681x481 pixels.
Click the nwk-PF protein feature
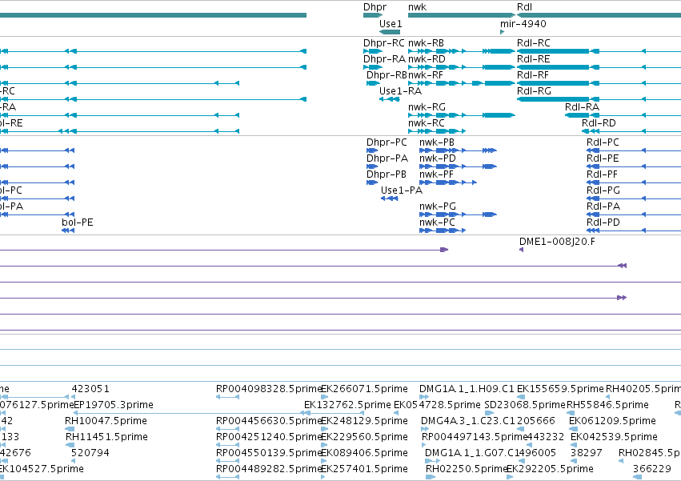pyautogui.click(x=448, y=182)
